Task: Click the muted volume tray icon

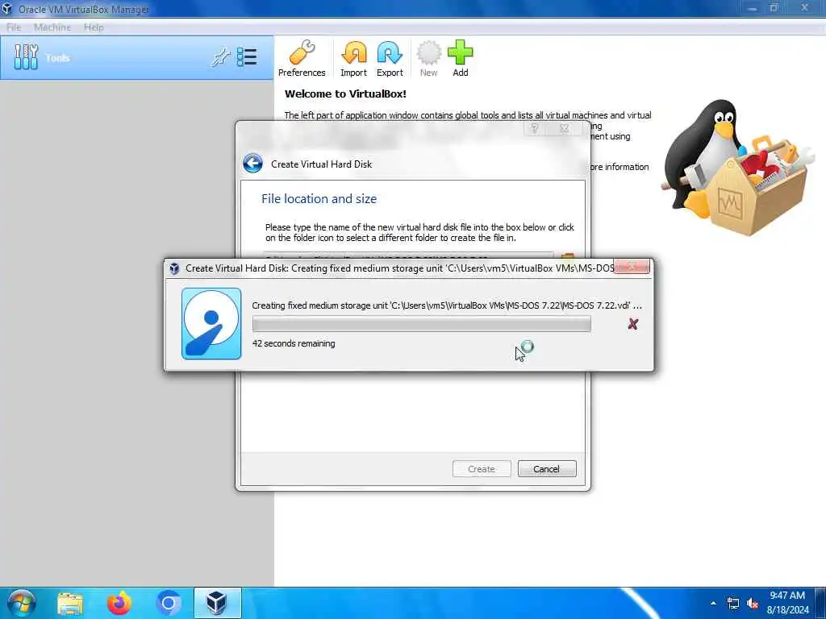Action: click(x=753, y=604)
